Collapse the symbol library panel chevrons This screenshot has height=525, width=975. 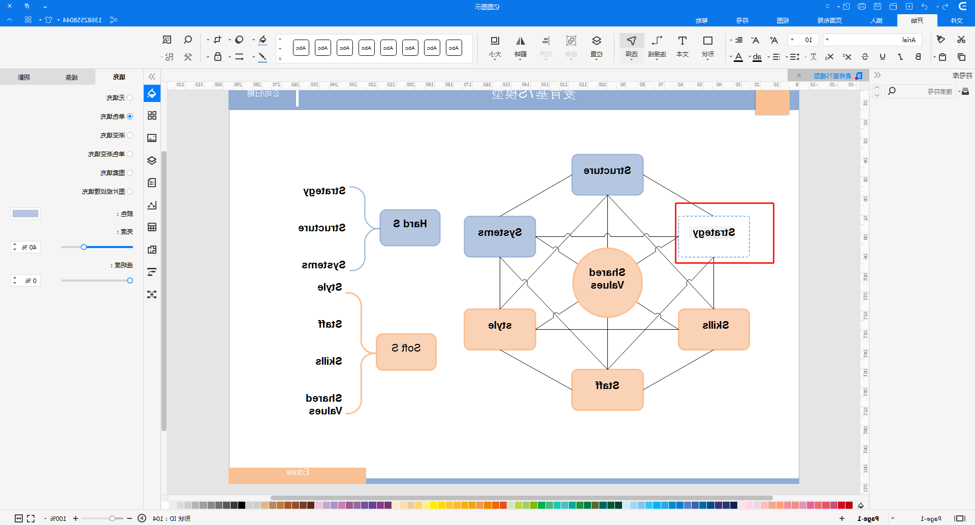877,75
